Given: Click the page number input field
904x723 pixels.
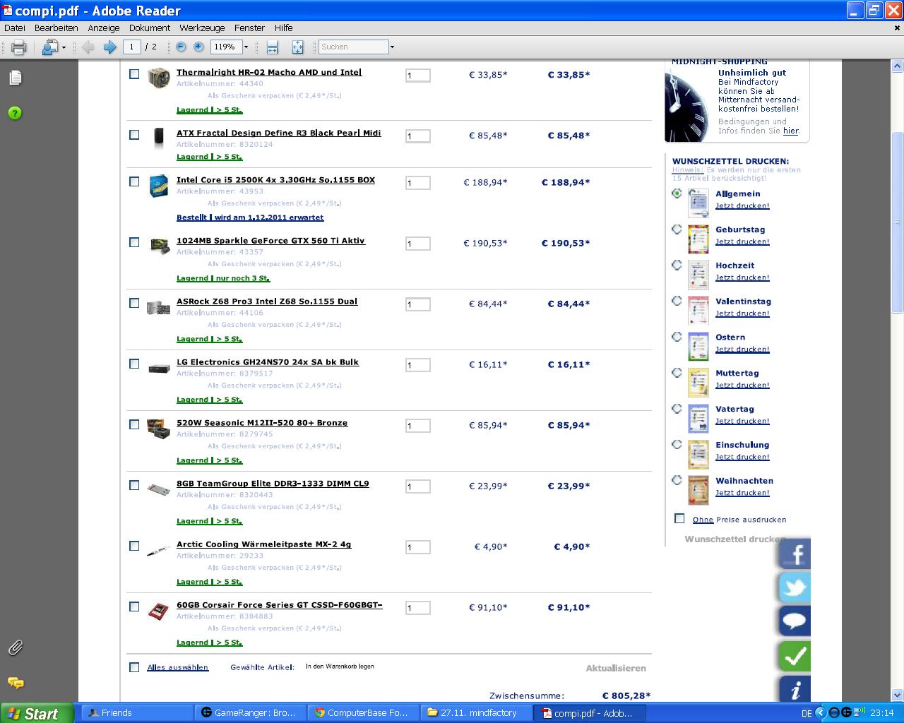Looking at the screenshot, I should 131,47.
